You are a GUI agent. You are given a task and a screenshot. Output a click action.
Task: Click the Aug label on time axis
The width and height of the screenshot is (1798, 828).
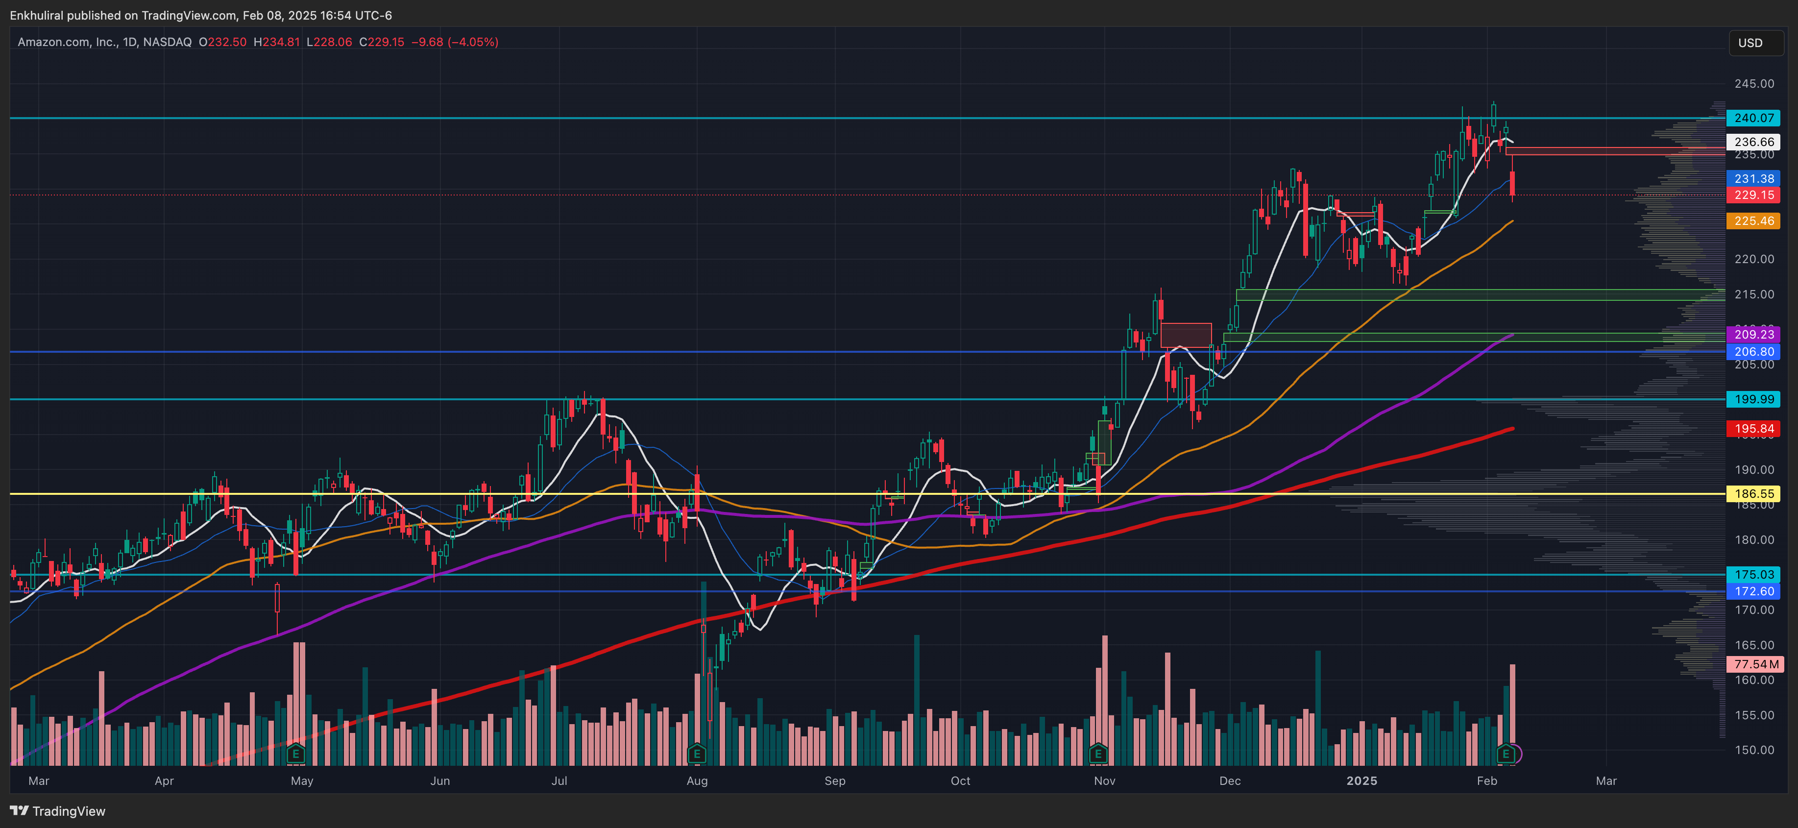697,780
